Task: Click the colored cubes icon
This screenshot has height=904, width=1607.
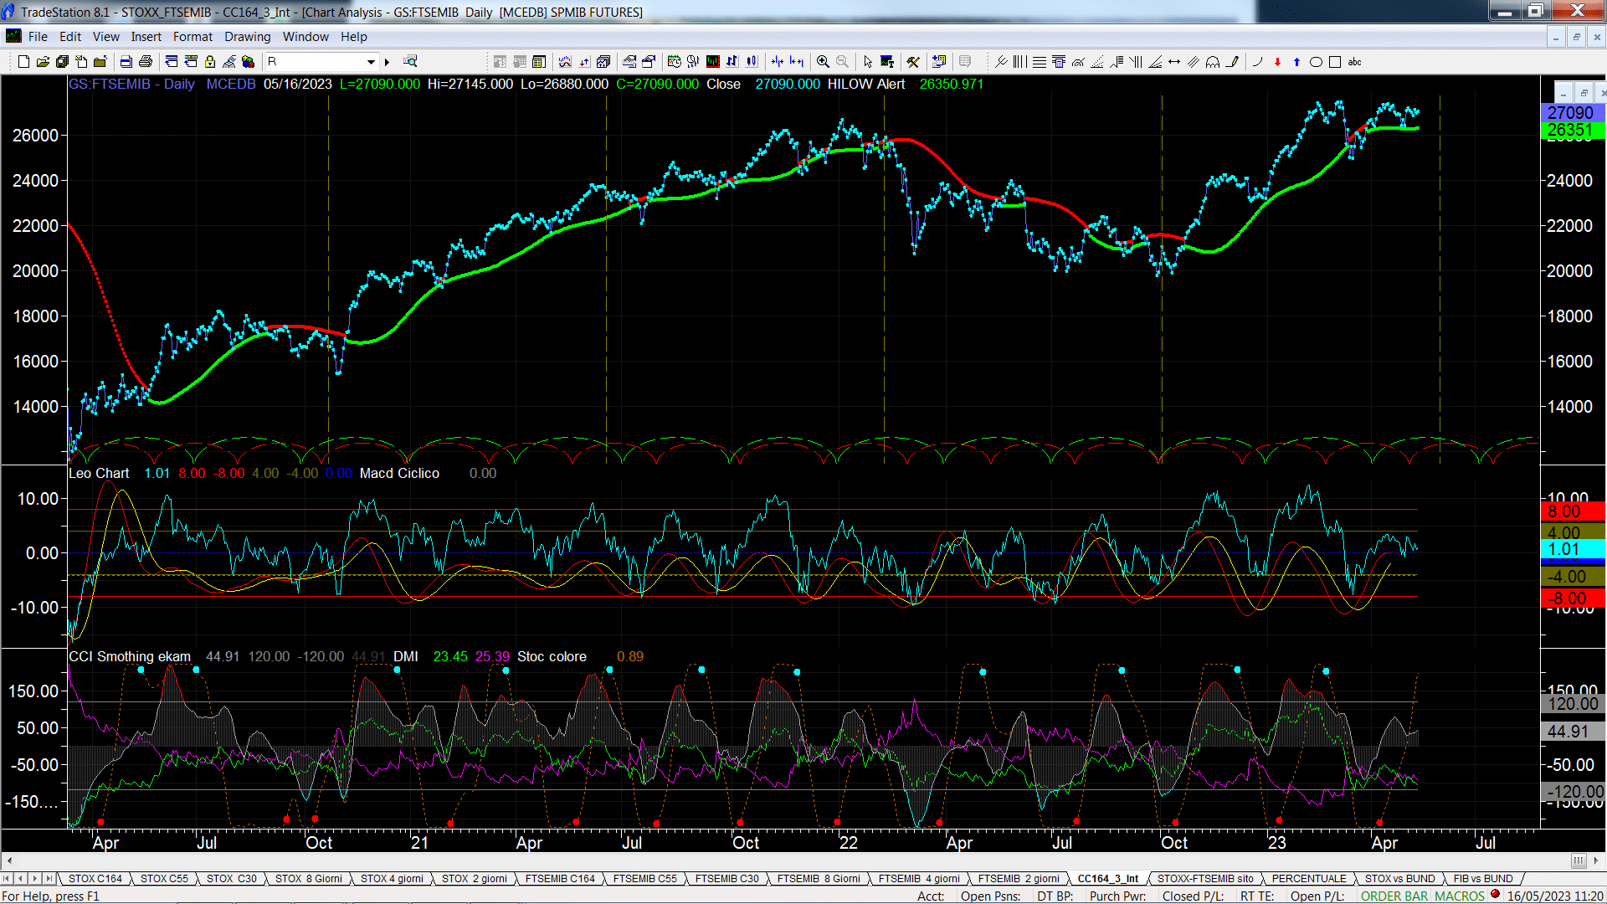Action: tap(248, 61)
